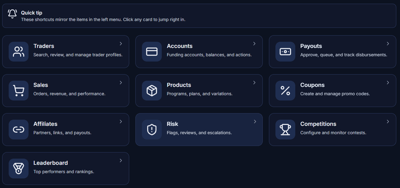Click the Risk shield icon
Viewport: 400px width, 188px height.
pyautogui.click(x=152, y=129)
